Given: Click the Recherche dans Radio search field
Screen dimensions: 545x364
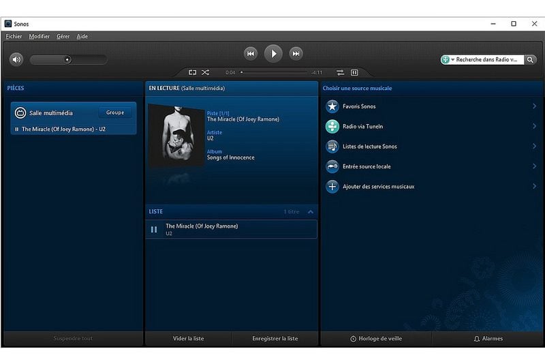Looking at the screenshot, I should click(x=486, y=59).
